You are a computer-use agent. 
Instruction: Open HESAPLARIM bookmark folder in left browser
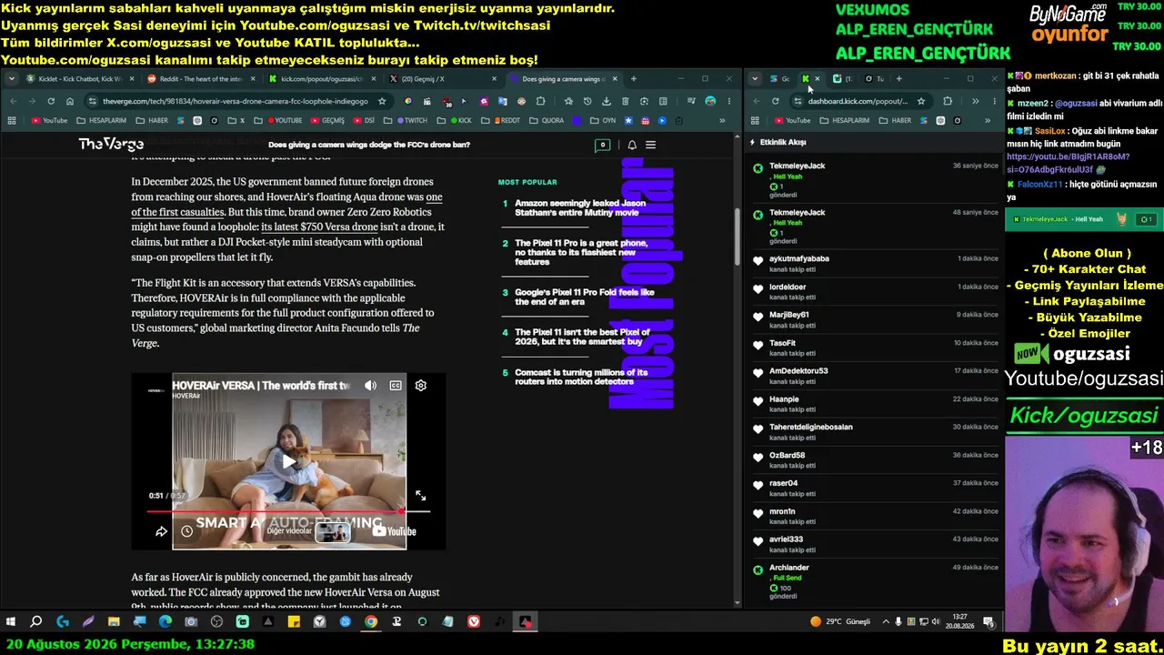point(101,120)
